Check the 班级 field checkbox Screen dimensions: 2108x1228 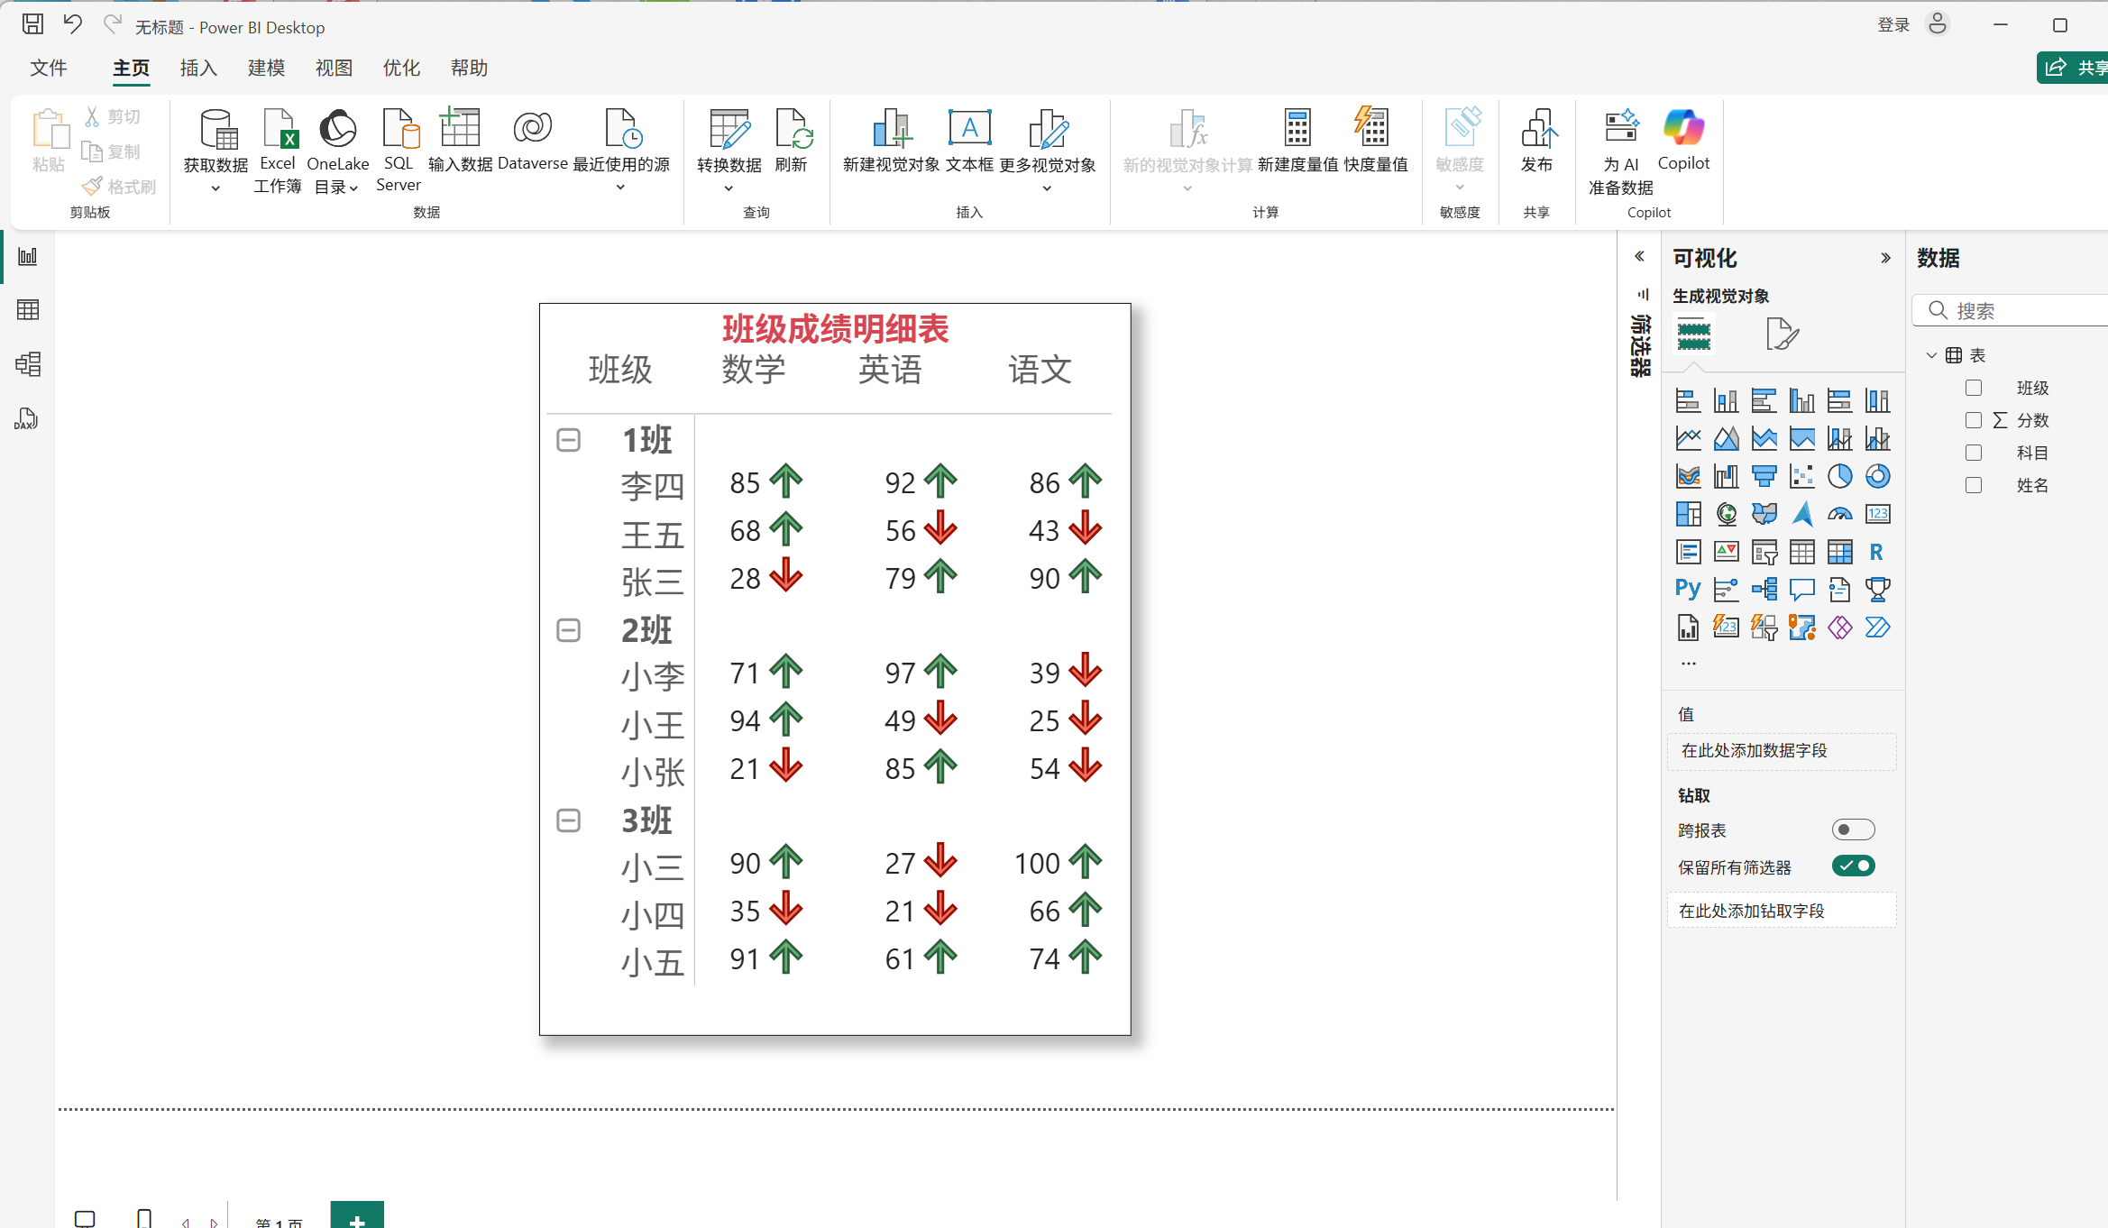point(1974,388)
